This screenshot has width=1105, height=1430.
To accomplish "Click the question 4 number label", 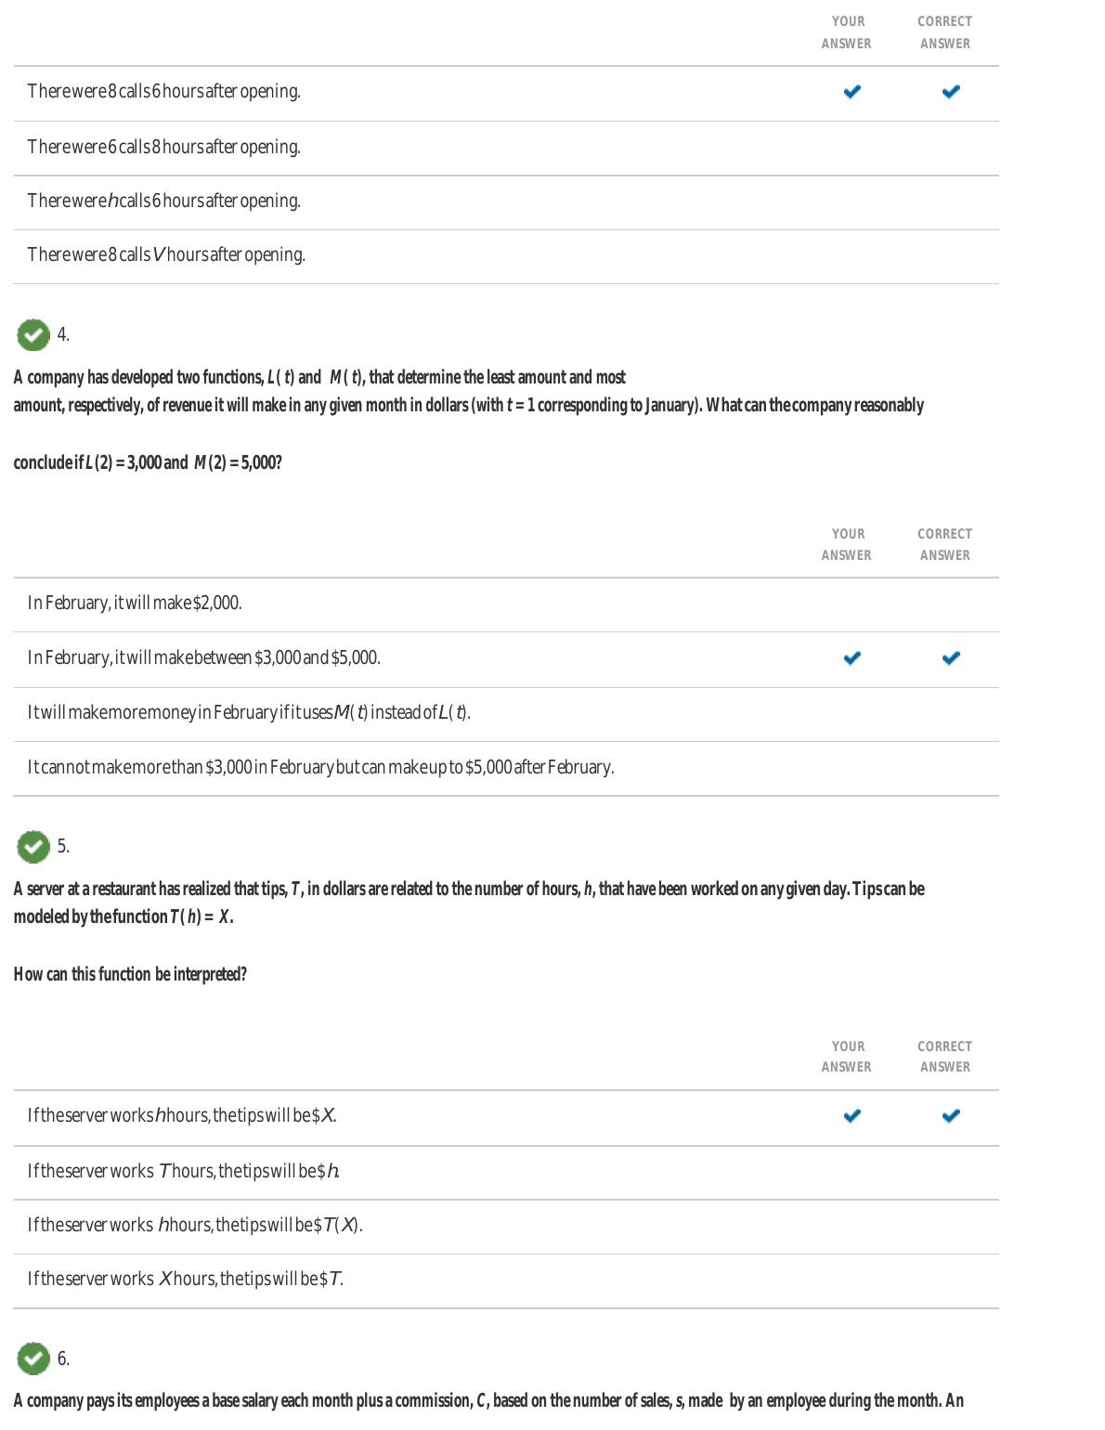I will 63,334.
